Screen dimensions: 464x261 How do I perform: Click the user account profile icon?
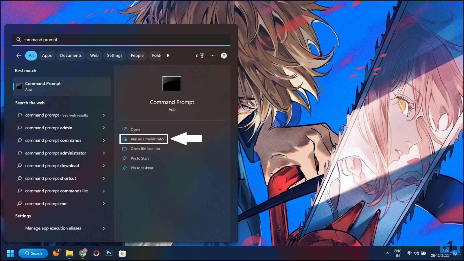[224, 55]
